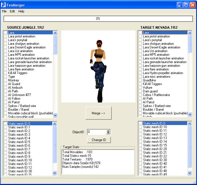Screen dimensions: 197x185
Task: Check the target Vulture checkbox
Action: tap(140, 88)
